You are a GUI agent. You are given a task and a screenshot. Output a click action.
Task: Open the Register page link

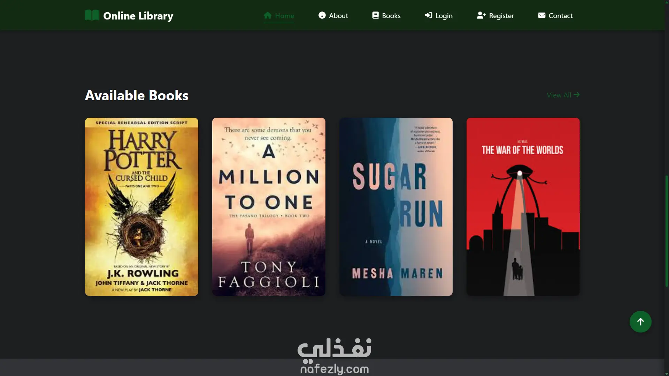(x=495, y=16)
